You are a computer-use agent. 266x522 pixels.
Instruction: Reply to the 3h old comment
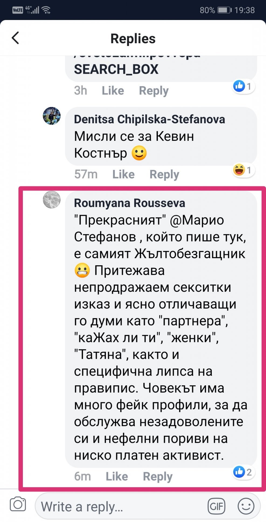[154, 91]
